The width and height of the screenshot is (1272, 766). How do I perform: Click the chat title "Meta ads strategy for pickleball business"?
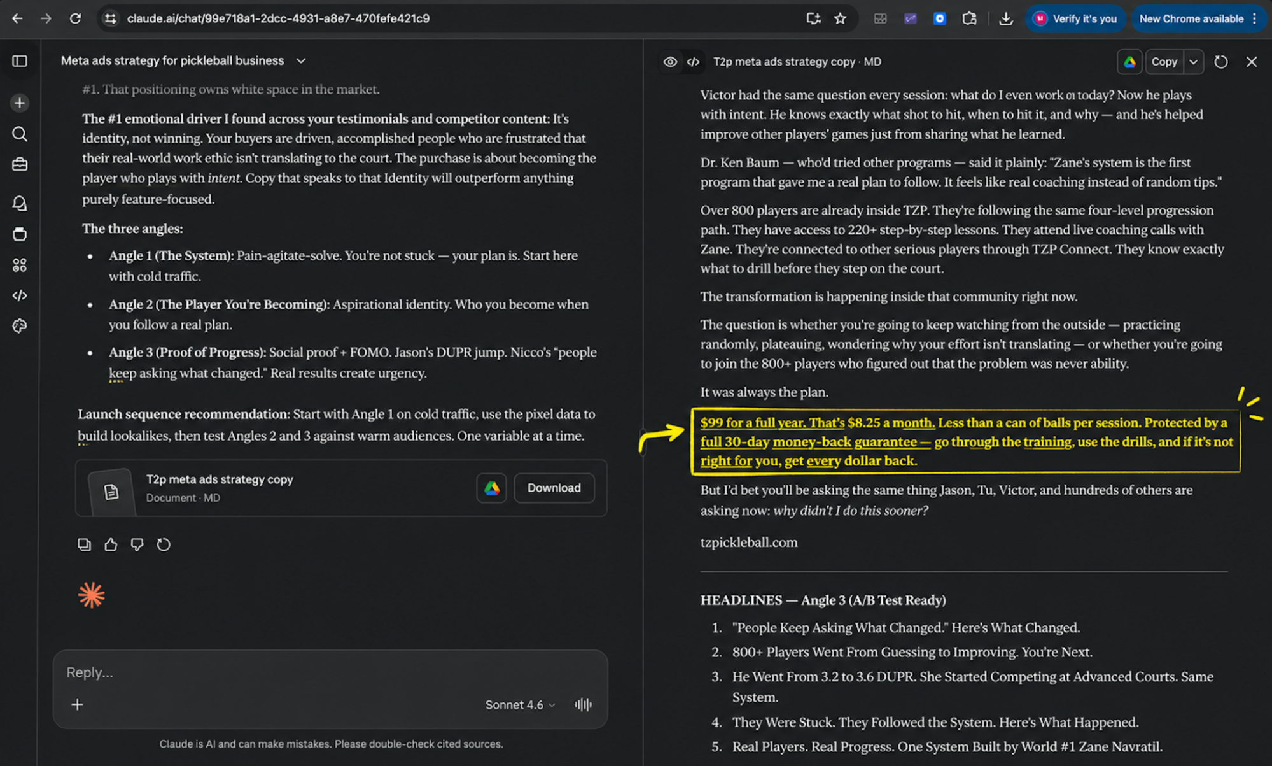(172, 61)
